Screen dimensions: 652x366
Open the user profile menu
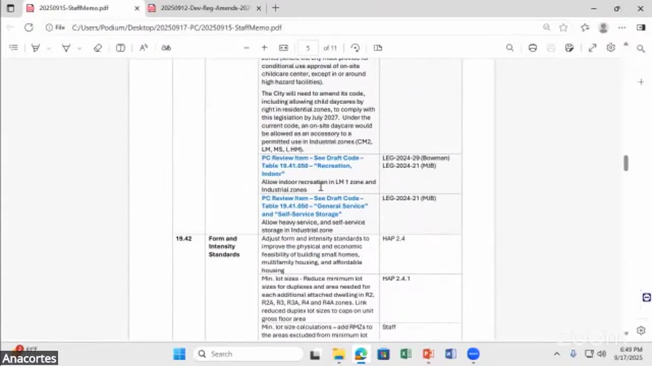[x=604, y=27]
